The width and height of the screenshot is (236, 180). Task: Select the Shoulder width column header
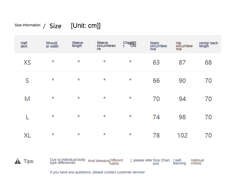(52, 45)
